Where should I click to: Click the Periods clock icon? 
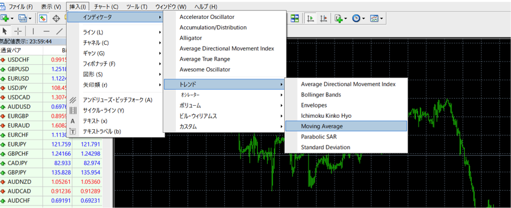(x=356, y=18)
